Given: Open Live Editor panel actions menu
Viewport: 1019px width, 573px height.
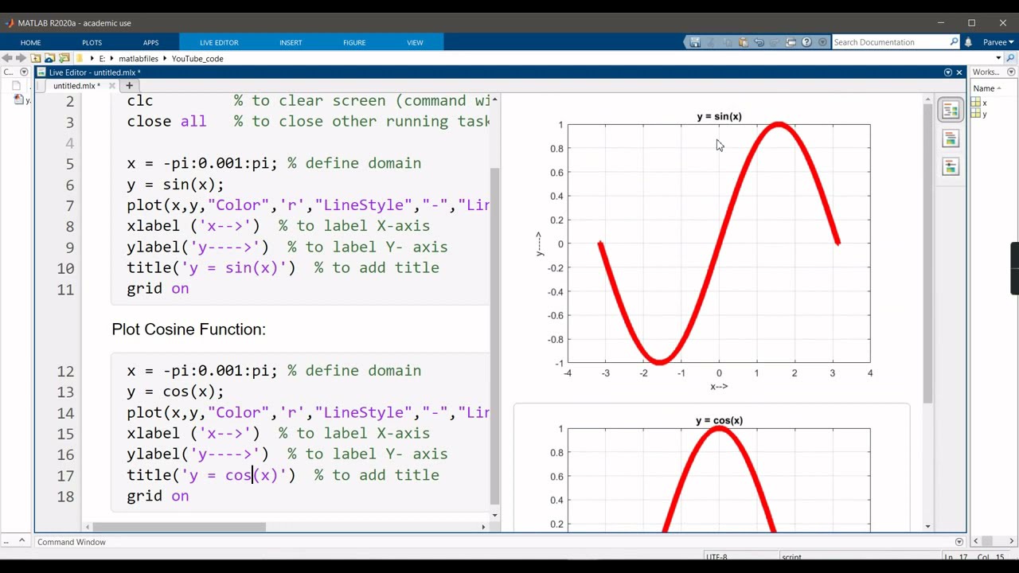Looking at the screenshot, I should tap(947, 72).
